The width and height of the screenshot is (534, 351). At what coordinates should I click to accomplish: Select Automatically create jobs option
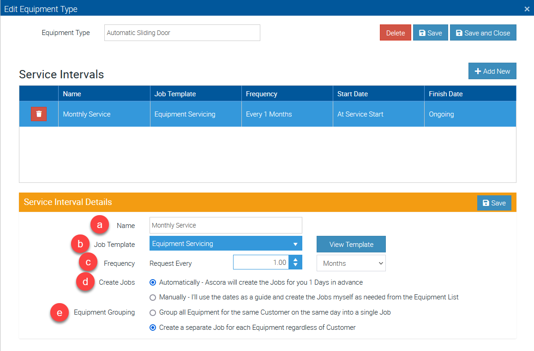(153, 282)
